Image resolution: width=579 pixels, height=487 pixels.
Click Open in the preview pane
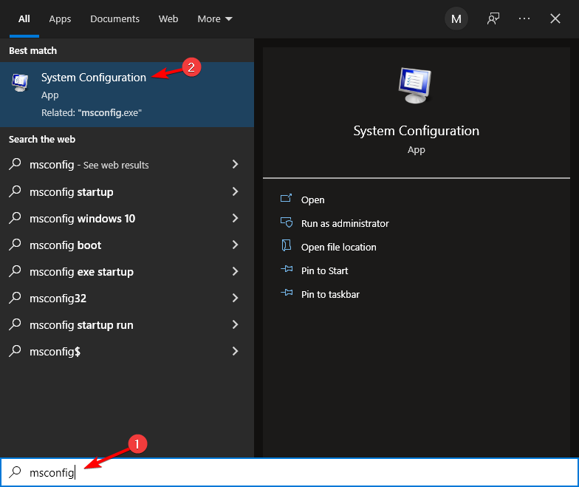(x=313, y=200)
